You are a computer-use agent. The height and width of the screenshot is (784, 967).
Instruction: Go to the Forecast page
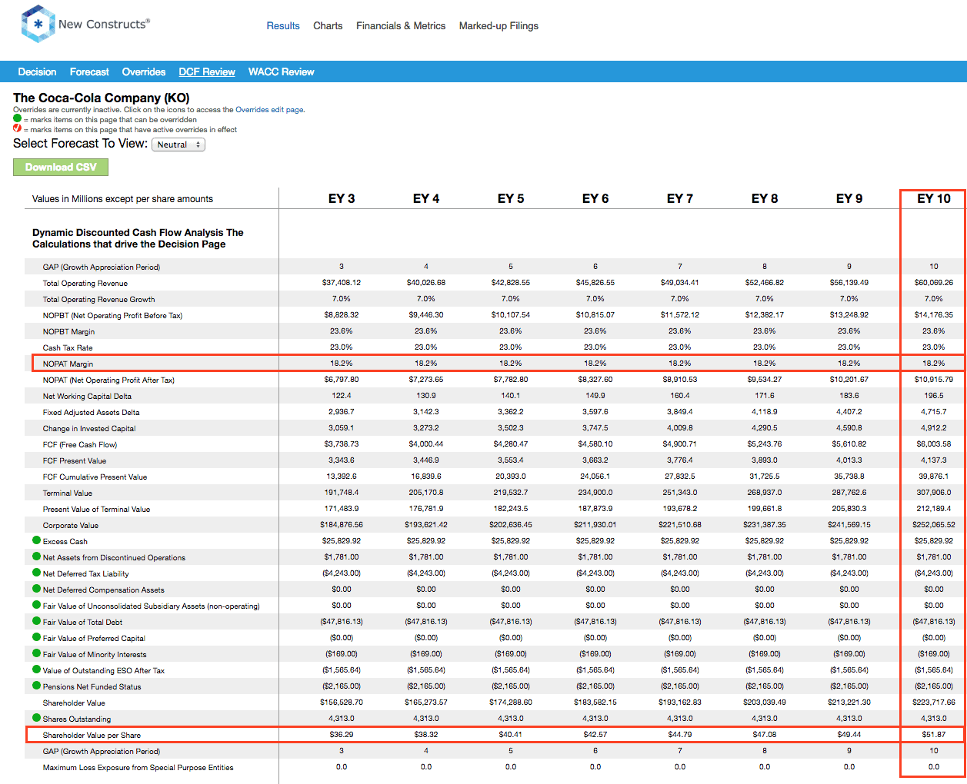point(89,71)
